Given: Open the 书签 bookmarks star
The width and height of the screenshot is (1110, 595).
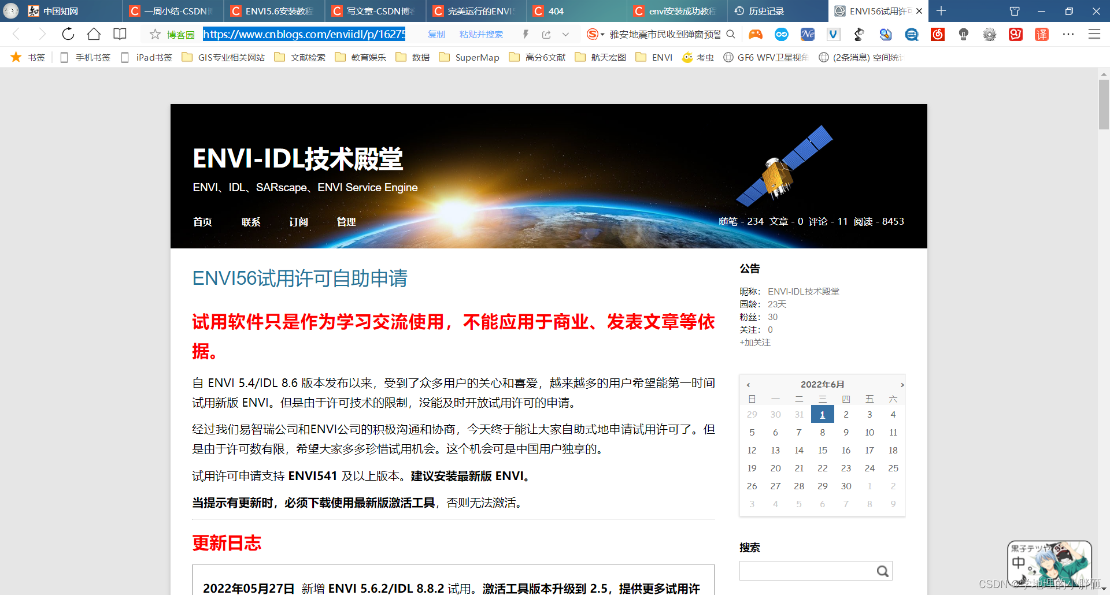Looking at the screenshot, I should [x=28, y=57].
